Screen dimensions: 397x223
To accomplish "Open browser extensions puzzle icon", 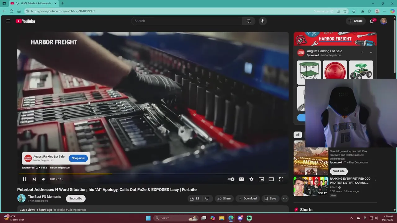I will tap(354, 11).
